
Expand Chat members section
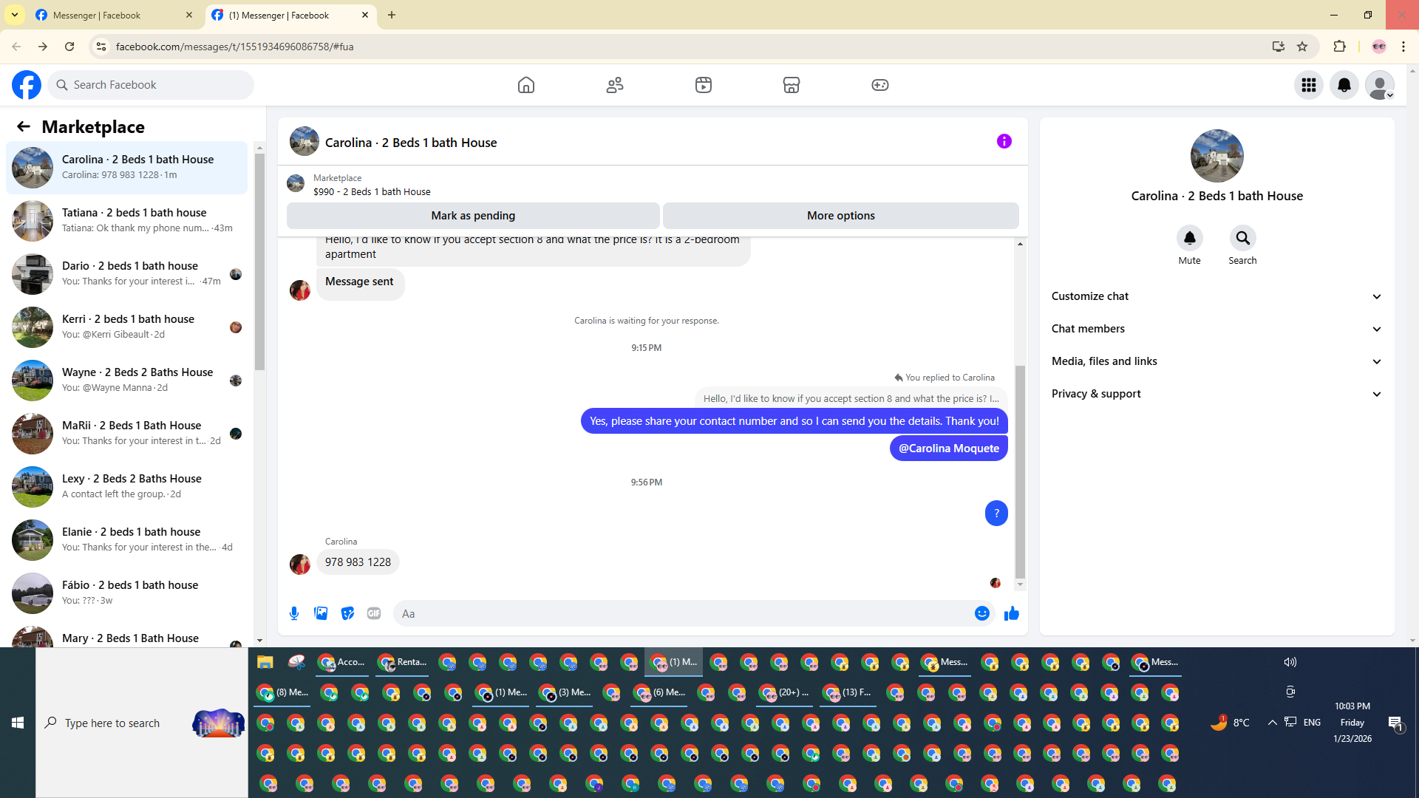1216,329
